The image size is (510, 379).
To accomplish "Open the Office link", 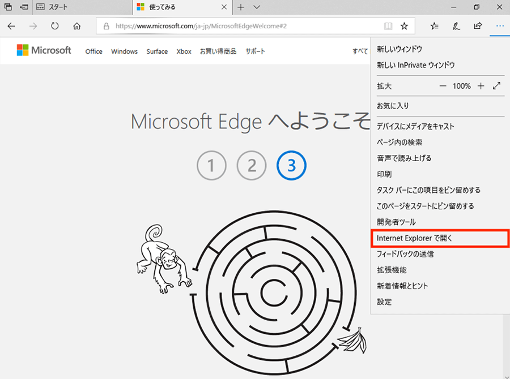I will [93, 51].
